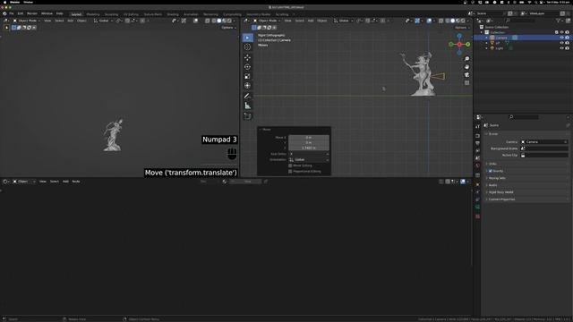Screen dimensions: 573x322
Task: Select the Transform tool in right viewport
Action: coord(247,86)
